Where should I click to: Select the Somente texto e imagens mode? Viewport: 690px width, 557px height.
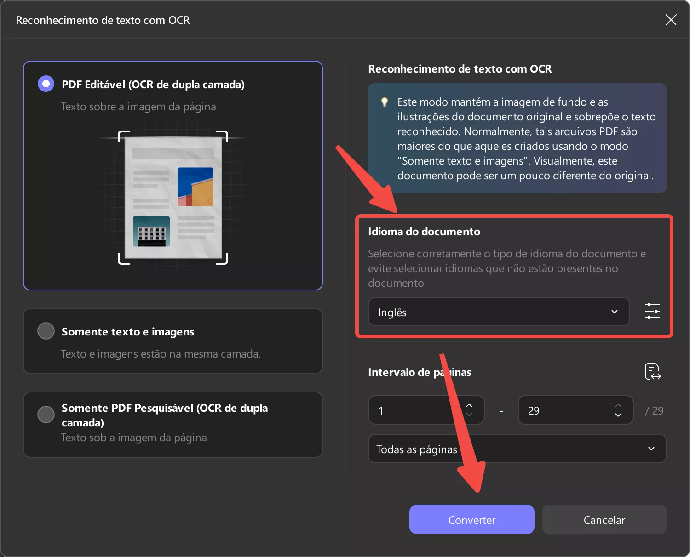click(x=46, y=330)
